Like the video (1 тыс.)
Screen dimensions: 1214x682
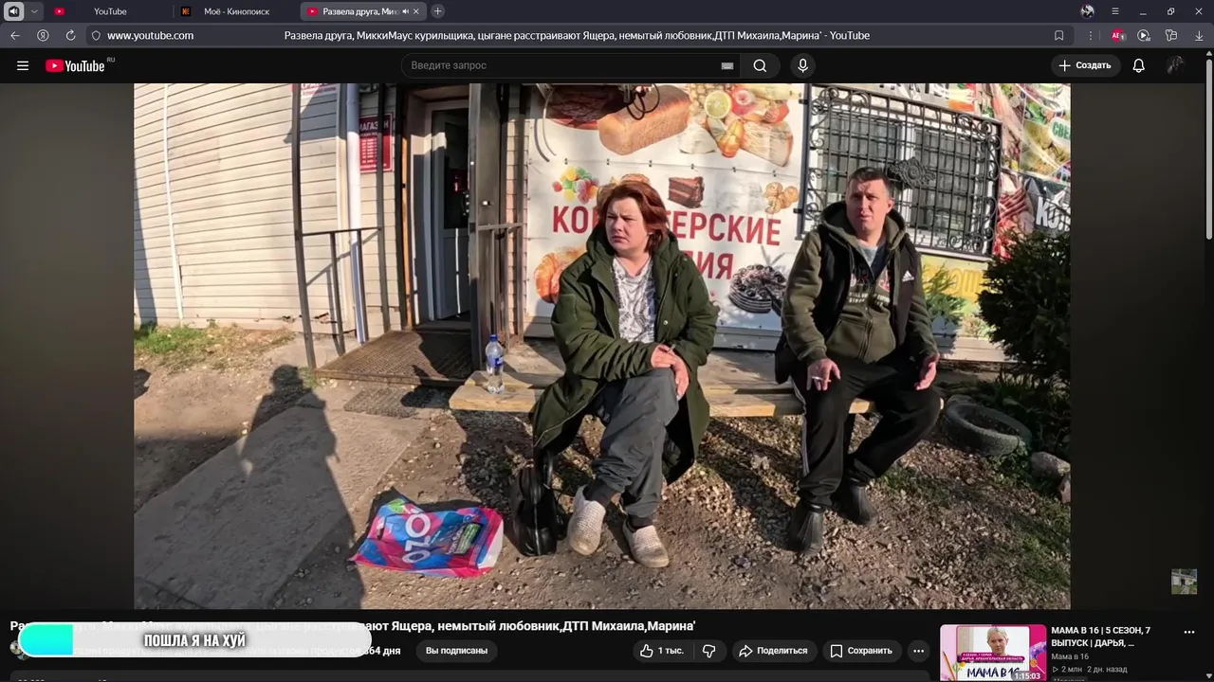[x=661, y=651]
